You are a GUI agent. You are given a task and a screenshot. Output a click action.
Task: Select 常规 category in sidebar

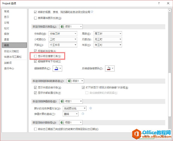pos(14,11)
